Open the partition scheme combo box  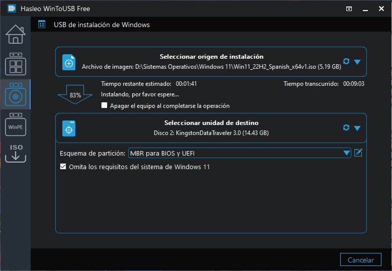[x=240, y=153]
